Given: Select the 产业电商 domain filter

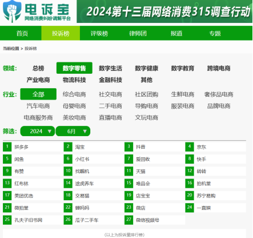Looking at the screenshot, I should pos(38,80).
